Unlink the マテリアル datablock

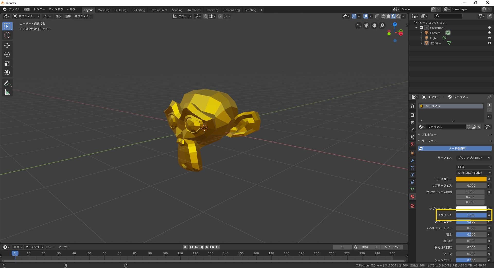479,127
